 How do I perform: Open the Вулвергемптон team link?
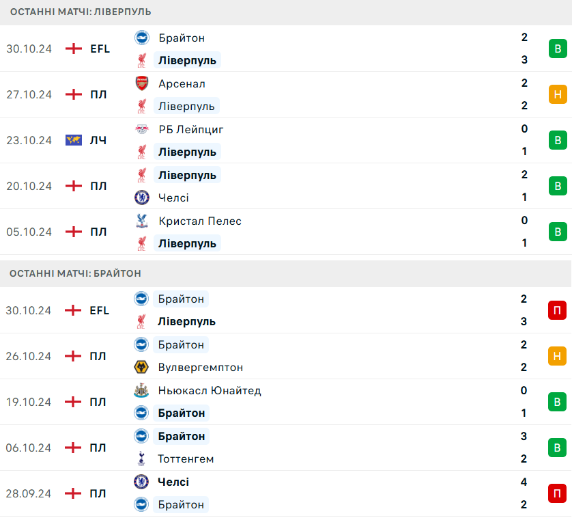click(x=201, y=368)
